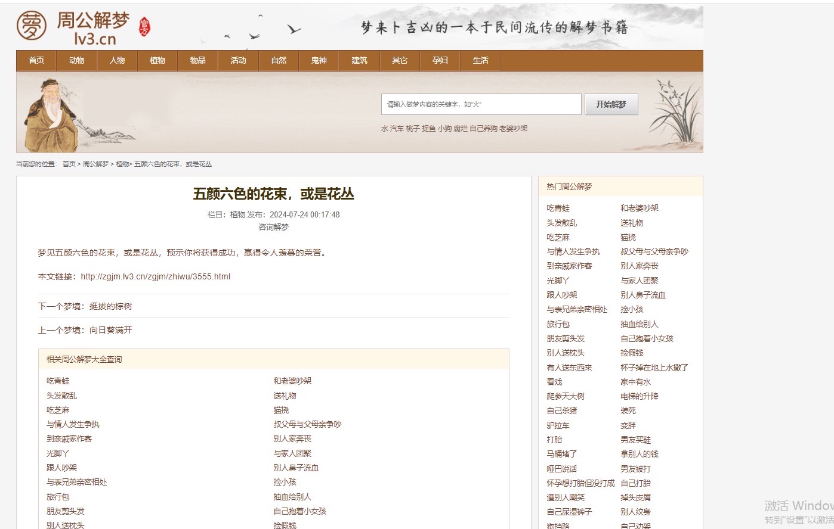Open the next dream 挺拔的棕树
The image size is (834, 529).
coord(110,306)
